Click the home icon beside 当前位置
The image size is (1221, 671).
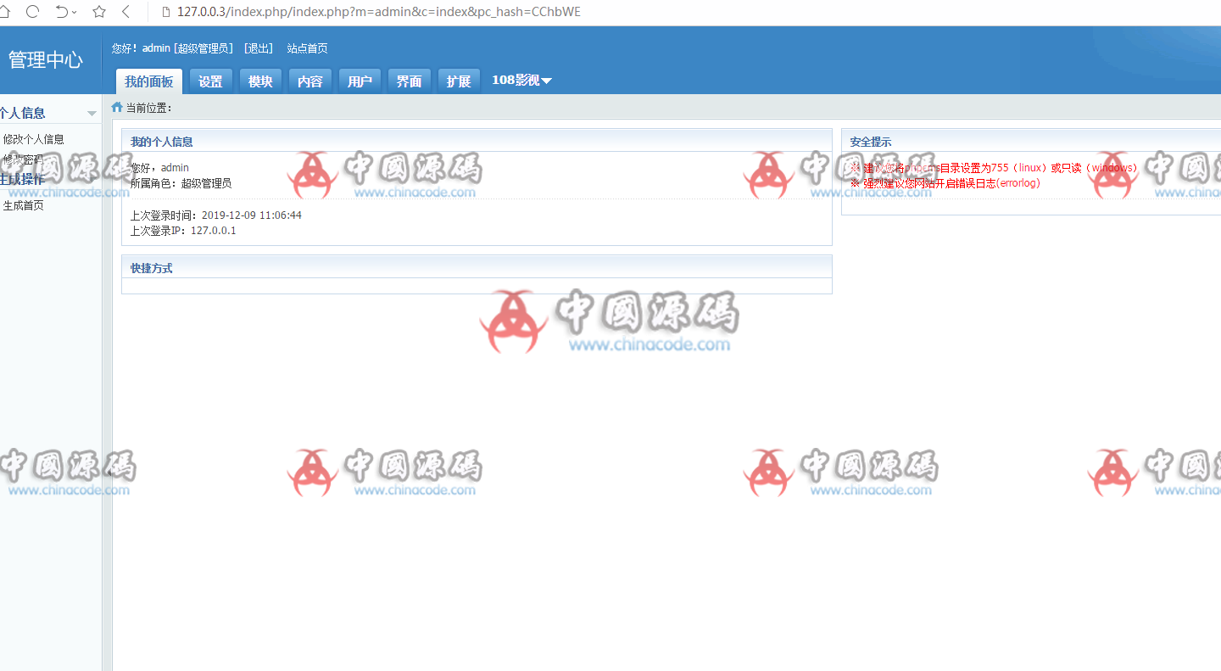click(x=117, y=108)
